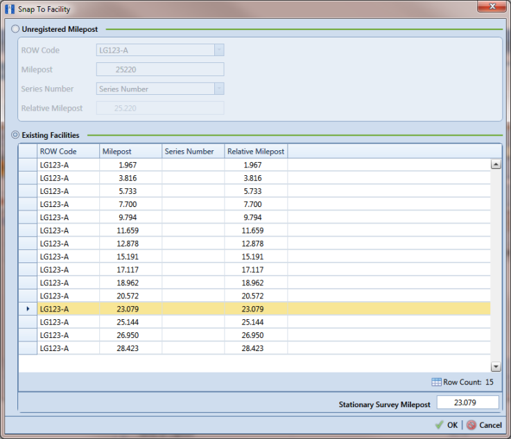511x439 pixels.
Task: Sort by ROW Code column header
Action: (68, 152)
